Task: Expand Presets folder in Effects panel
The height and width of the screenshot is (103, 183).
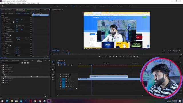Action: click(2, 66)
